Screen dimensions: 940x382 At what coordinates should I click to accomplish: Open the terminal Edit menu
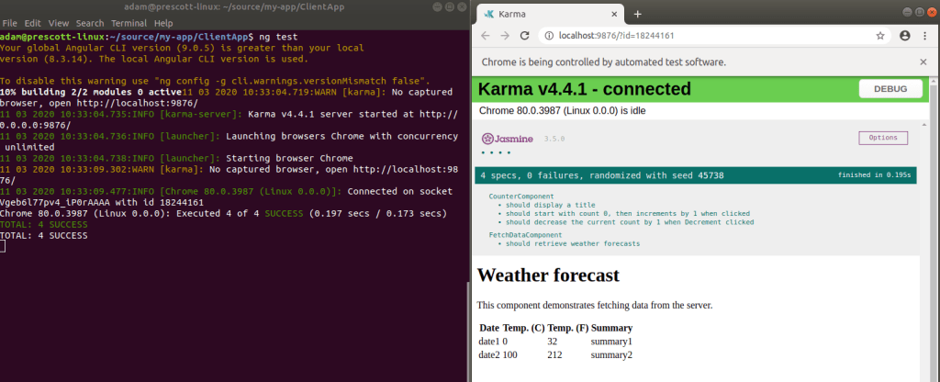pyautogui.click(x=33, y=22)
